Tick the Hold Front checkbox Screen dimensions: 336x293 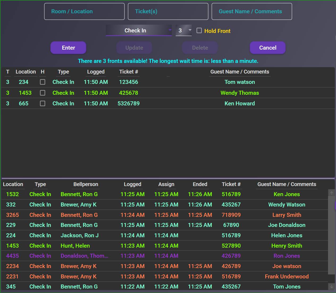pyautogui.click(x=199, y=31)
